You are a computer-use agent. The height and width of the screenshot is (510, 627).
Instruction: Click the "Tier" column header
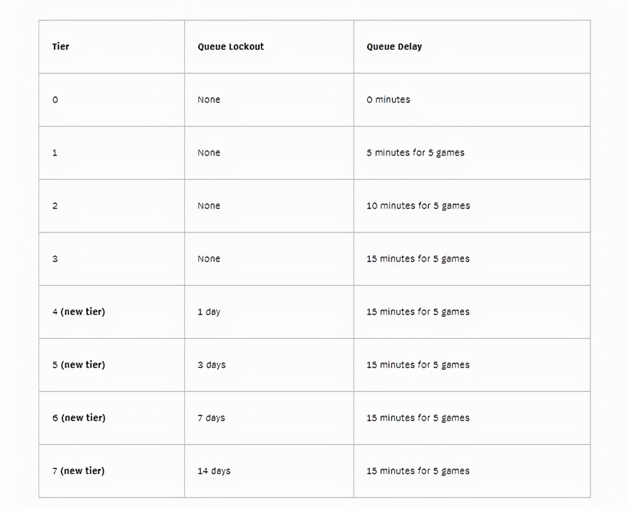pos(61,47)
